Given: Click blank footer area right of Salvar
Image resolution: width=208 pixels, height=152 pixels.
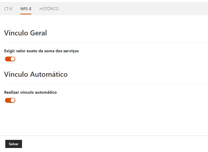Looking at the screenshot, I should point(114,144).
